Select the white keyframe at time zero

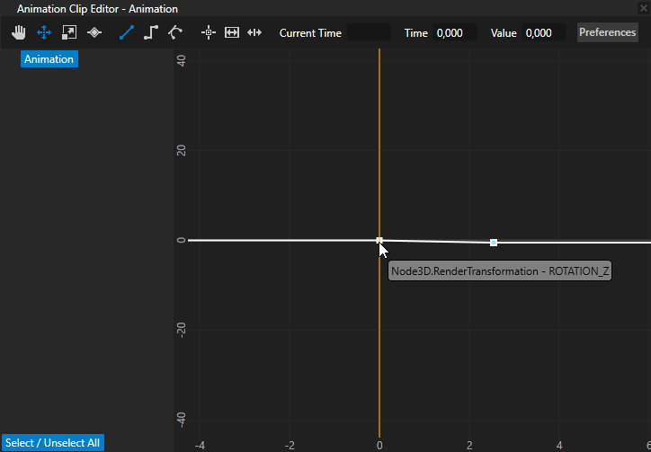(x=379, y=240)
